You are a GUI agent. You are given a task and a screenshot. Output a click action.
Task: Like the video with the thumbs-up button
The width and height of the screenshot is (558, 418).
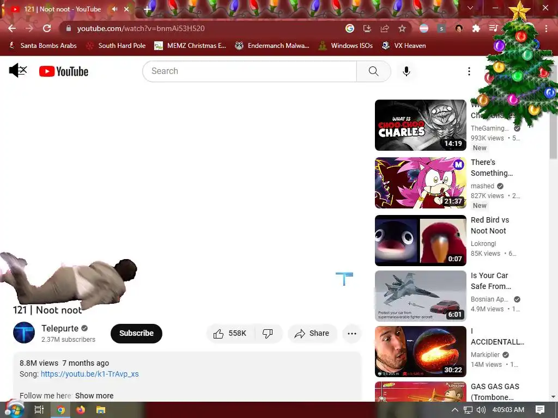tap(231, 334)
